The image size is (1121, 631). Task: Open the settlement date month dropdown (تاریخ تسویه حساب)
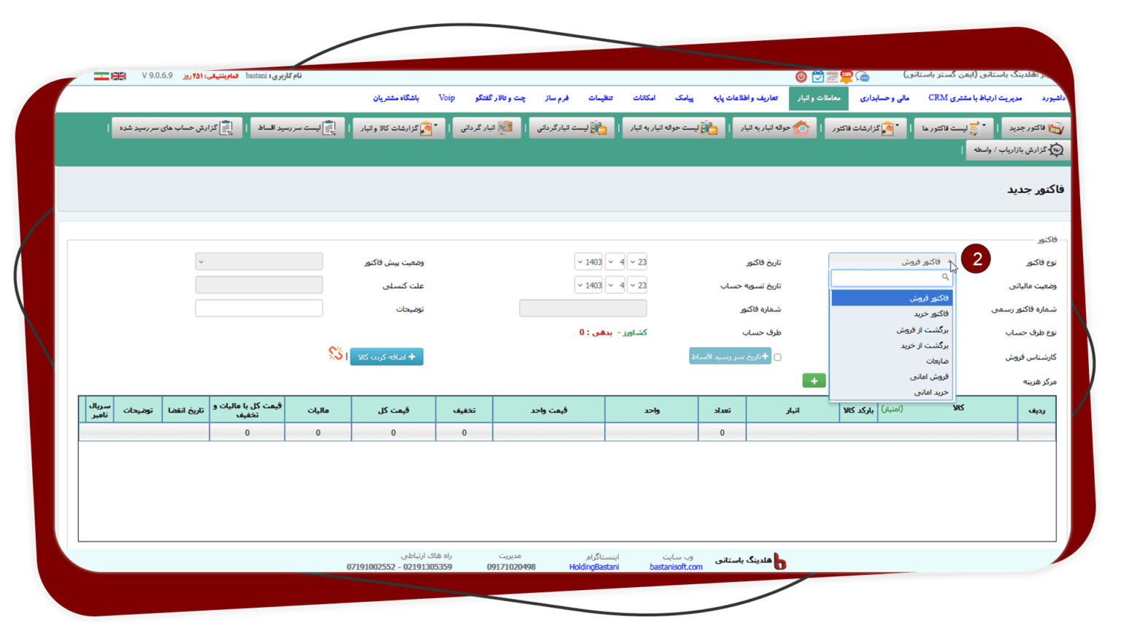616,286
